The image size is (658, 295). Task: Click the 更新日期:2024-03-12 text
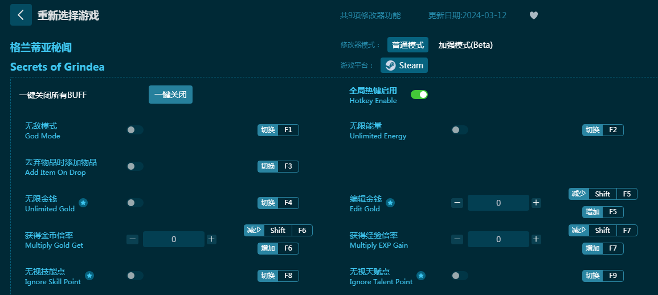click(467, 15)
